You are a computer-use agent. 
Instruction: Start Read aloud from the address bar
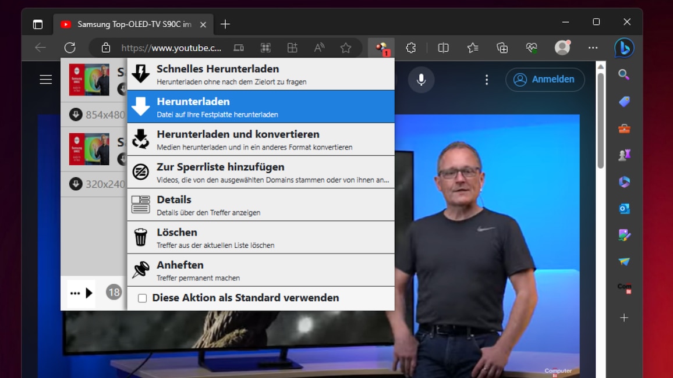coord(319,48)
